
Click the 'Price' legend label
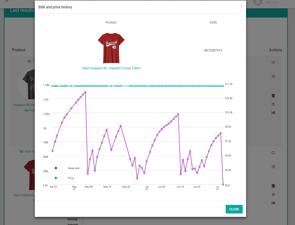point(71,178)
